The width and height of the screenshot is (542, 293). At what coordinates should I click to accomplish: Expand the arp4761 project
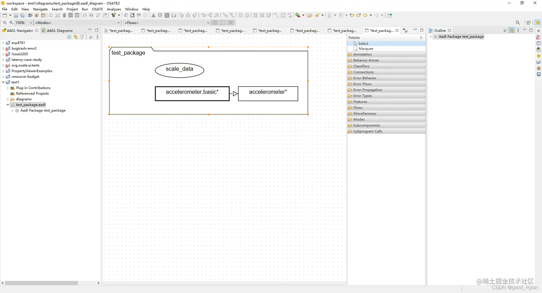pyautogui.click(x=3, y=43)
